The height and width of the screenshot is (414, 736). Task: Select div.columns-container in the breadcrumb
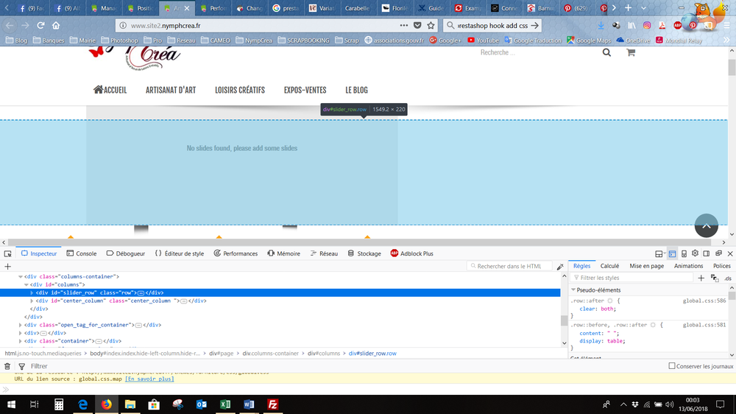pyautogui.click(x=270, y=354)
